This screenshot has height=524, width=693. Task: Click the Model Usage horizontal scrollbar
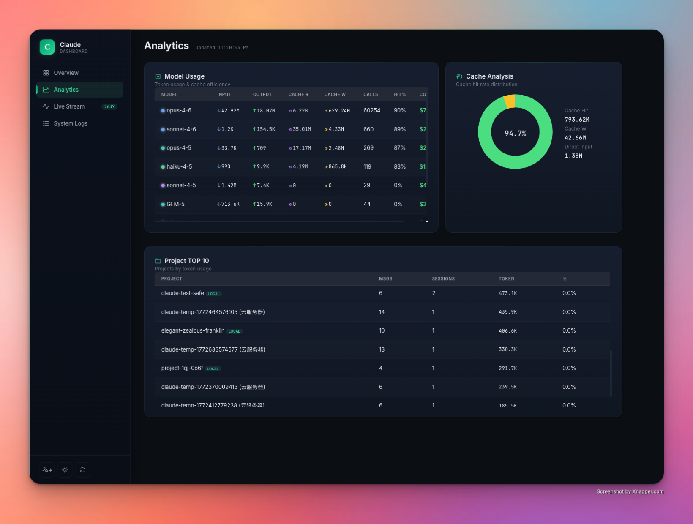[x=279, y=221]
